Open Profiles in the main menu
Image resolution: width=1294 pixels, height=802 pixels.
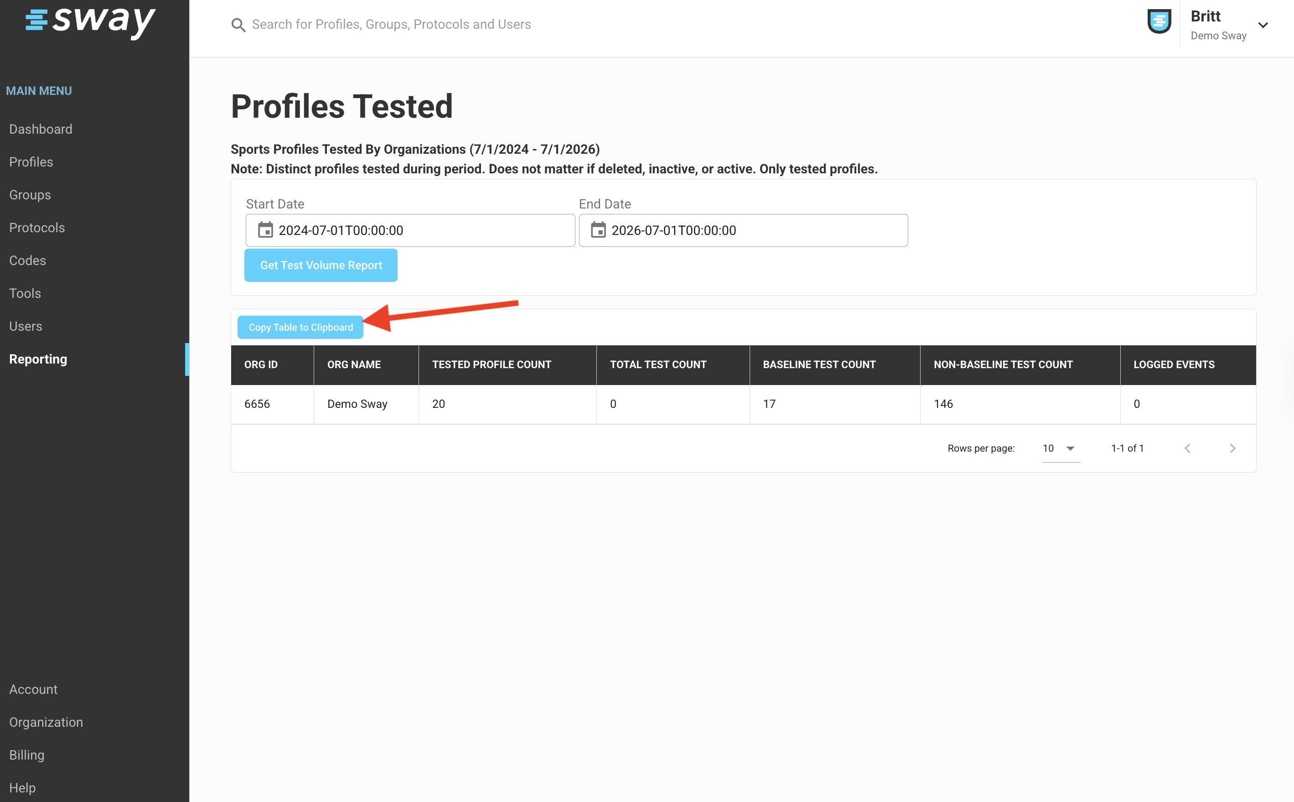31,162
